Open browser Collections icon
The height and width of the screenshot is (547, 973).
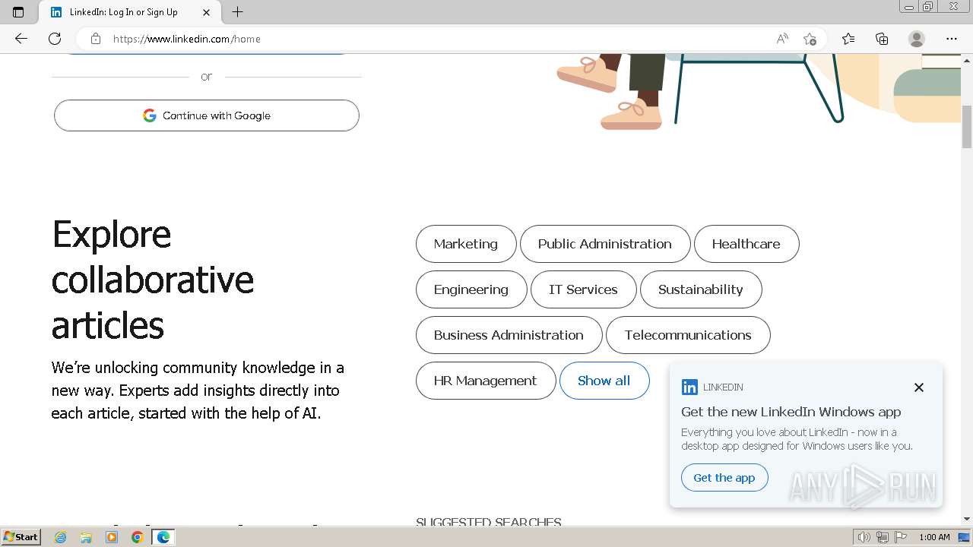882,39
